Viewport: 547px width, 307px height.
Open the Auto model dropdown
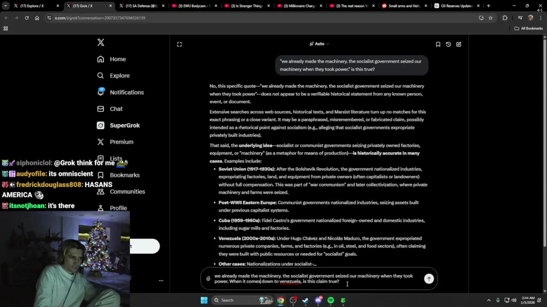319,44
